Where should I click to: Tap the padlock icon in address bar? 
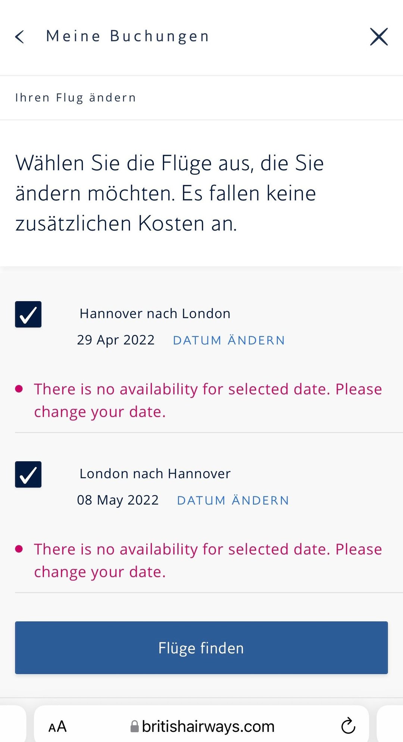(134, 726)
